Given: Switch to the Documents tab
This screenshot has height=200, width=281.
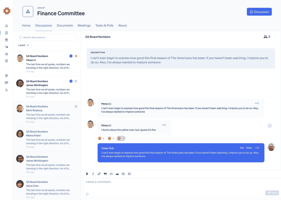Looking at the screenshot, I should point(65,26).
